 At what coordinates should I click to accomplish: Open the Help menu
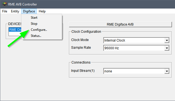[42, 11]
